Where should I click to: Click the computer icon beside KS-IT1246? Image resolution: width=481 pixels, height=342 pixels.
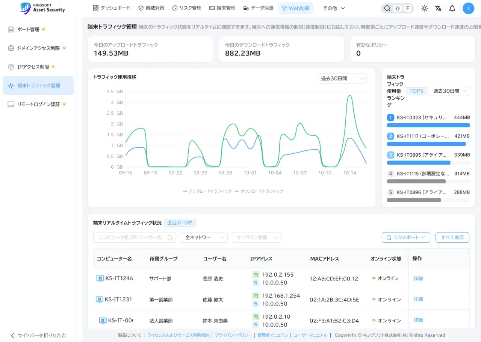[x=100, y=278]
